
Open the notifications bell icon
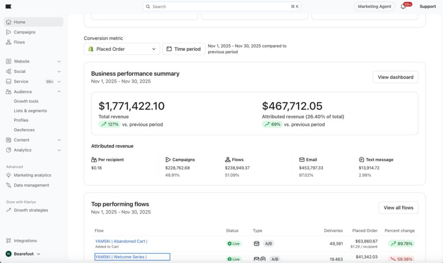click(403, 6)
